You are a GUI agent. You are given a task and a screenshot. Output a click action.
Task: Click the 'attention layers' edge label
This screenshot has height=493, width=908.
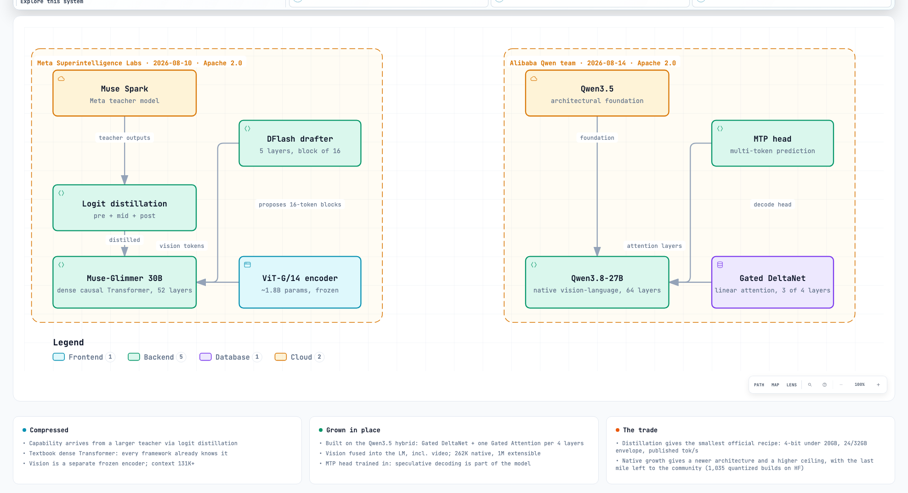[x=654, y=246]
